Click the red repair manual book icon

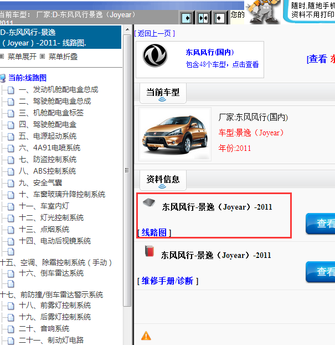pos(150,251)
